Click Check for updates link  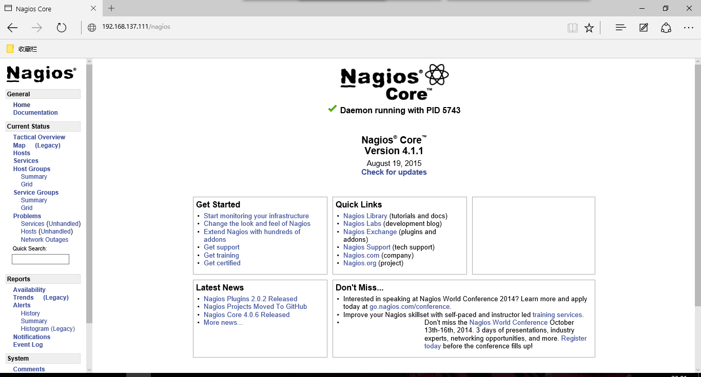coord(394,172)
